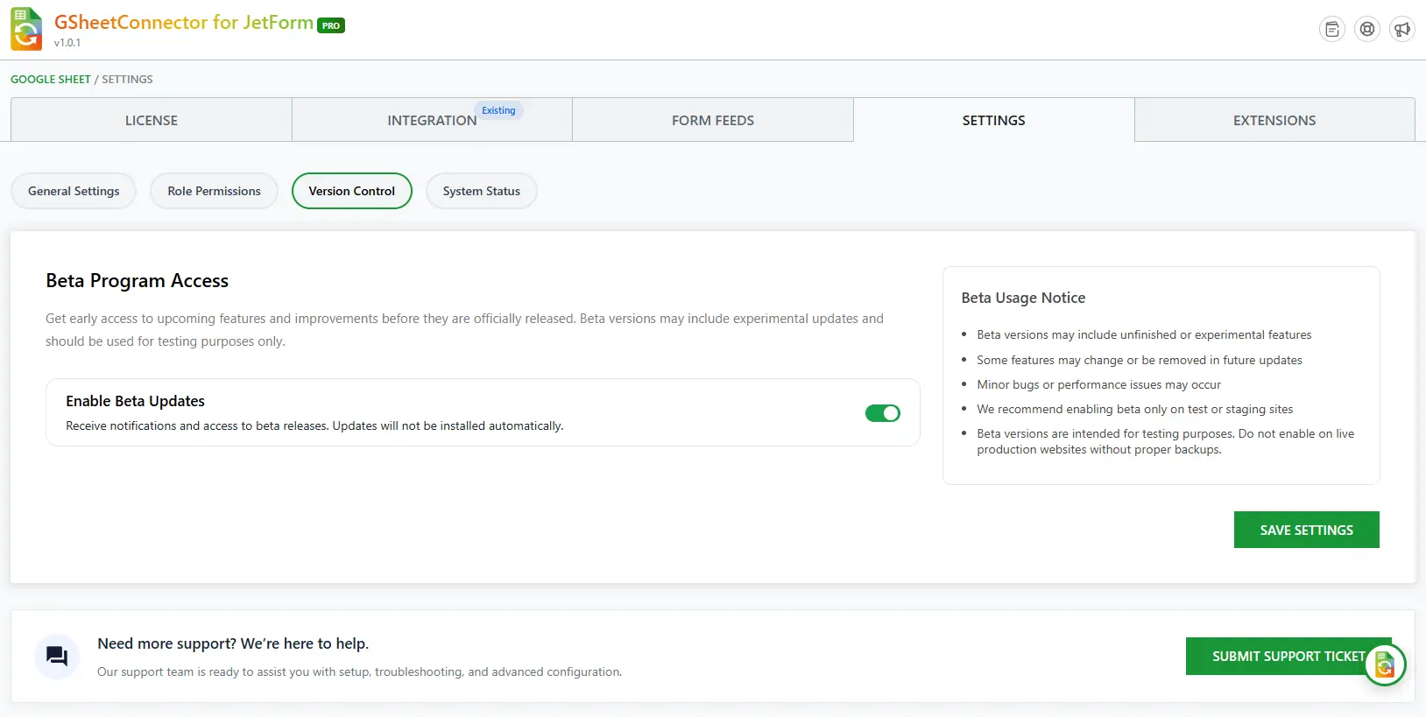
Task: Click the Settings breadcrumb text
Action: [127, 79]
